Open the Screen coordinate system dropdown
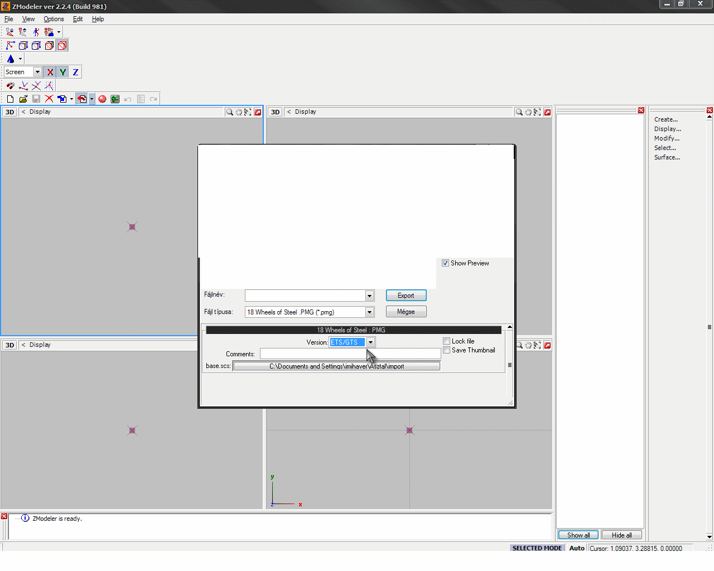Image resolution: width=714 pixels, height=571 pixels. pyautogui.click(x=37, y=72)
